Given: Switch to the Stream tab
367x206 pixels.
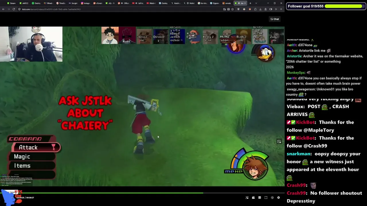Looking at the screenshot, I should coord(11,3).
